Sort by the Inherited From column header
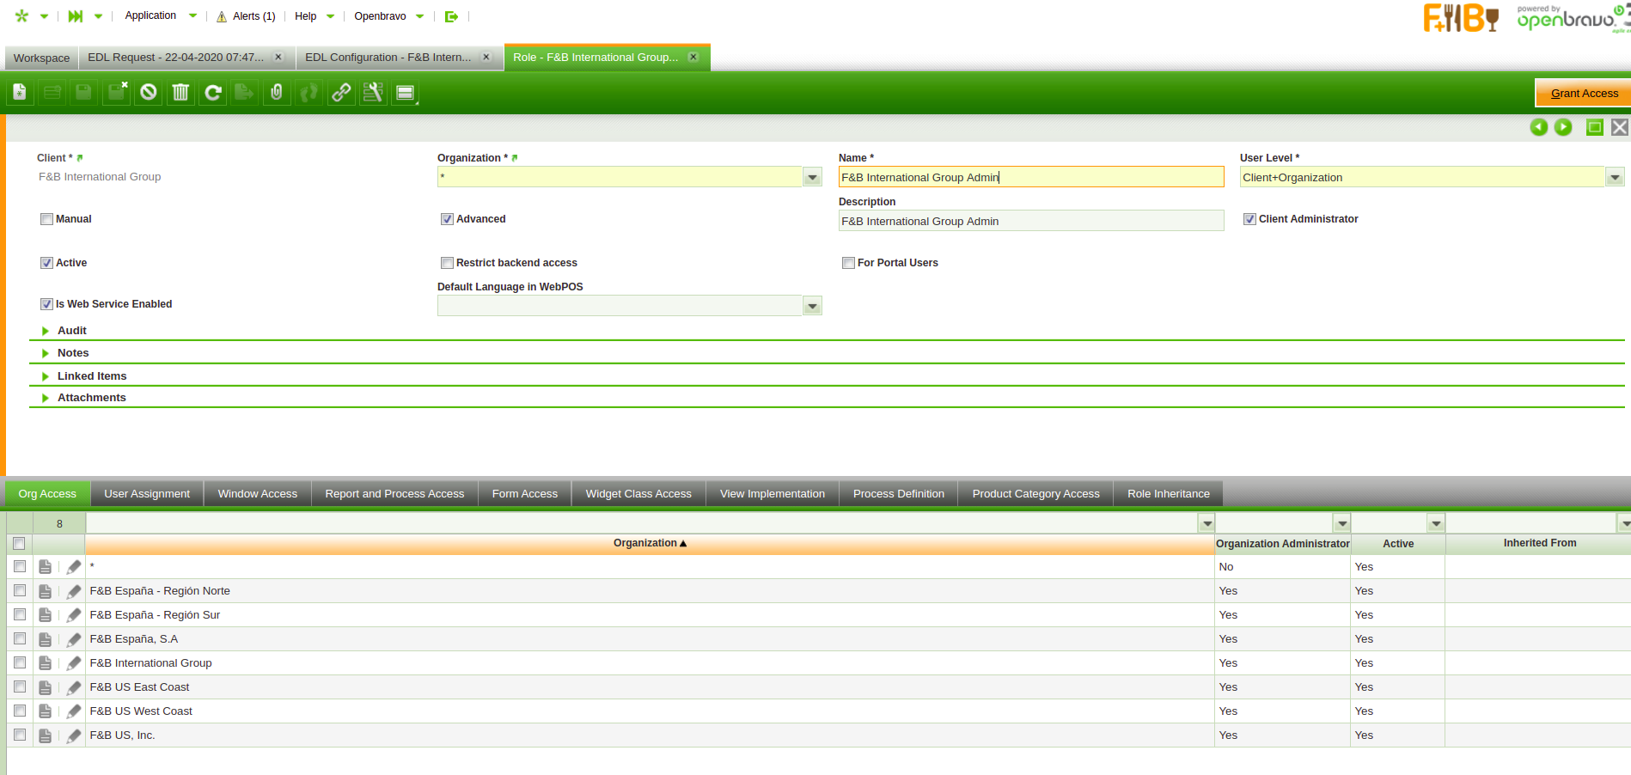Screen dimensions: 1631x775 pos(1539,544)
